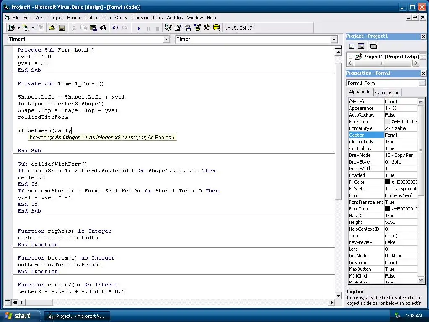The width and height of the screenshot is (429, 322).
Task: Open the Toolbox hammer-and-wrench icon
Action: coord(207,28)
